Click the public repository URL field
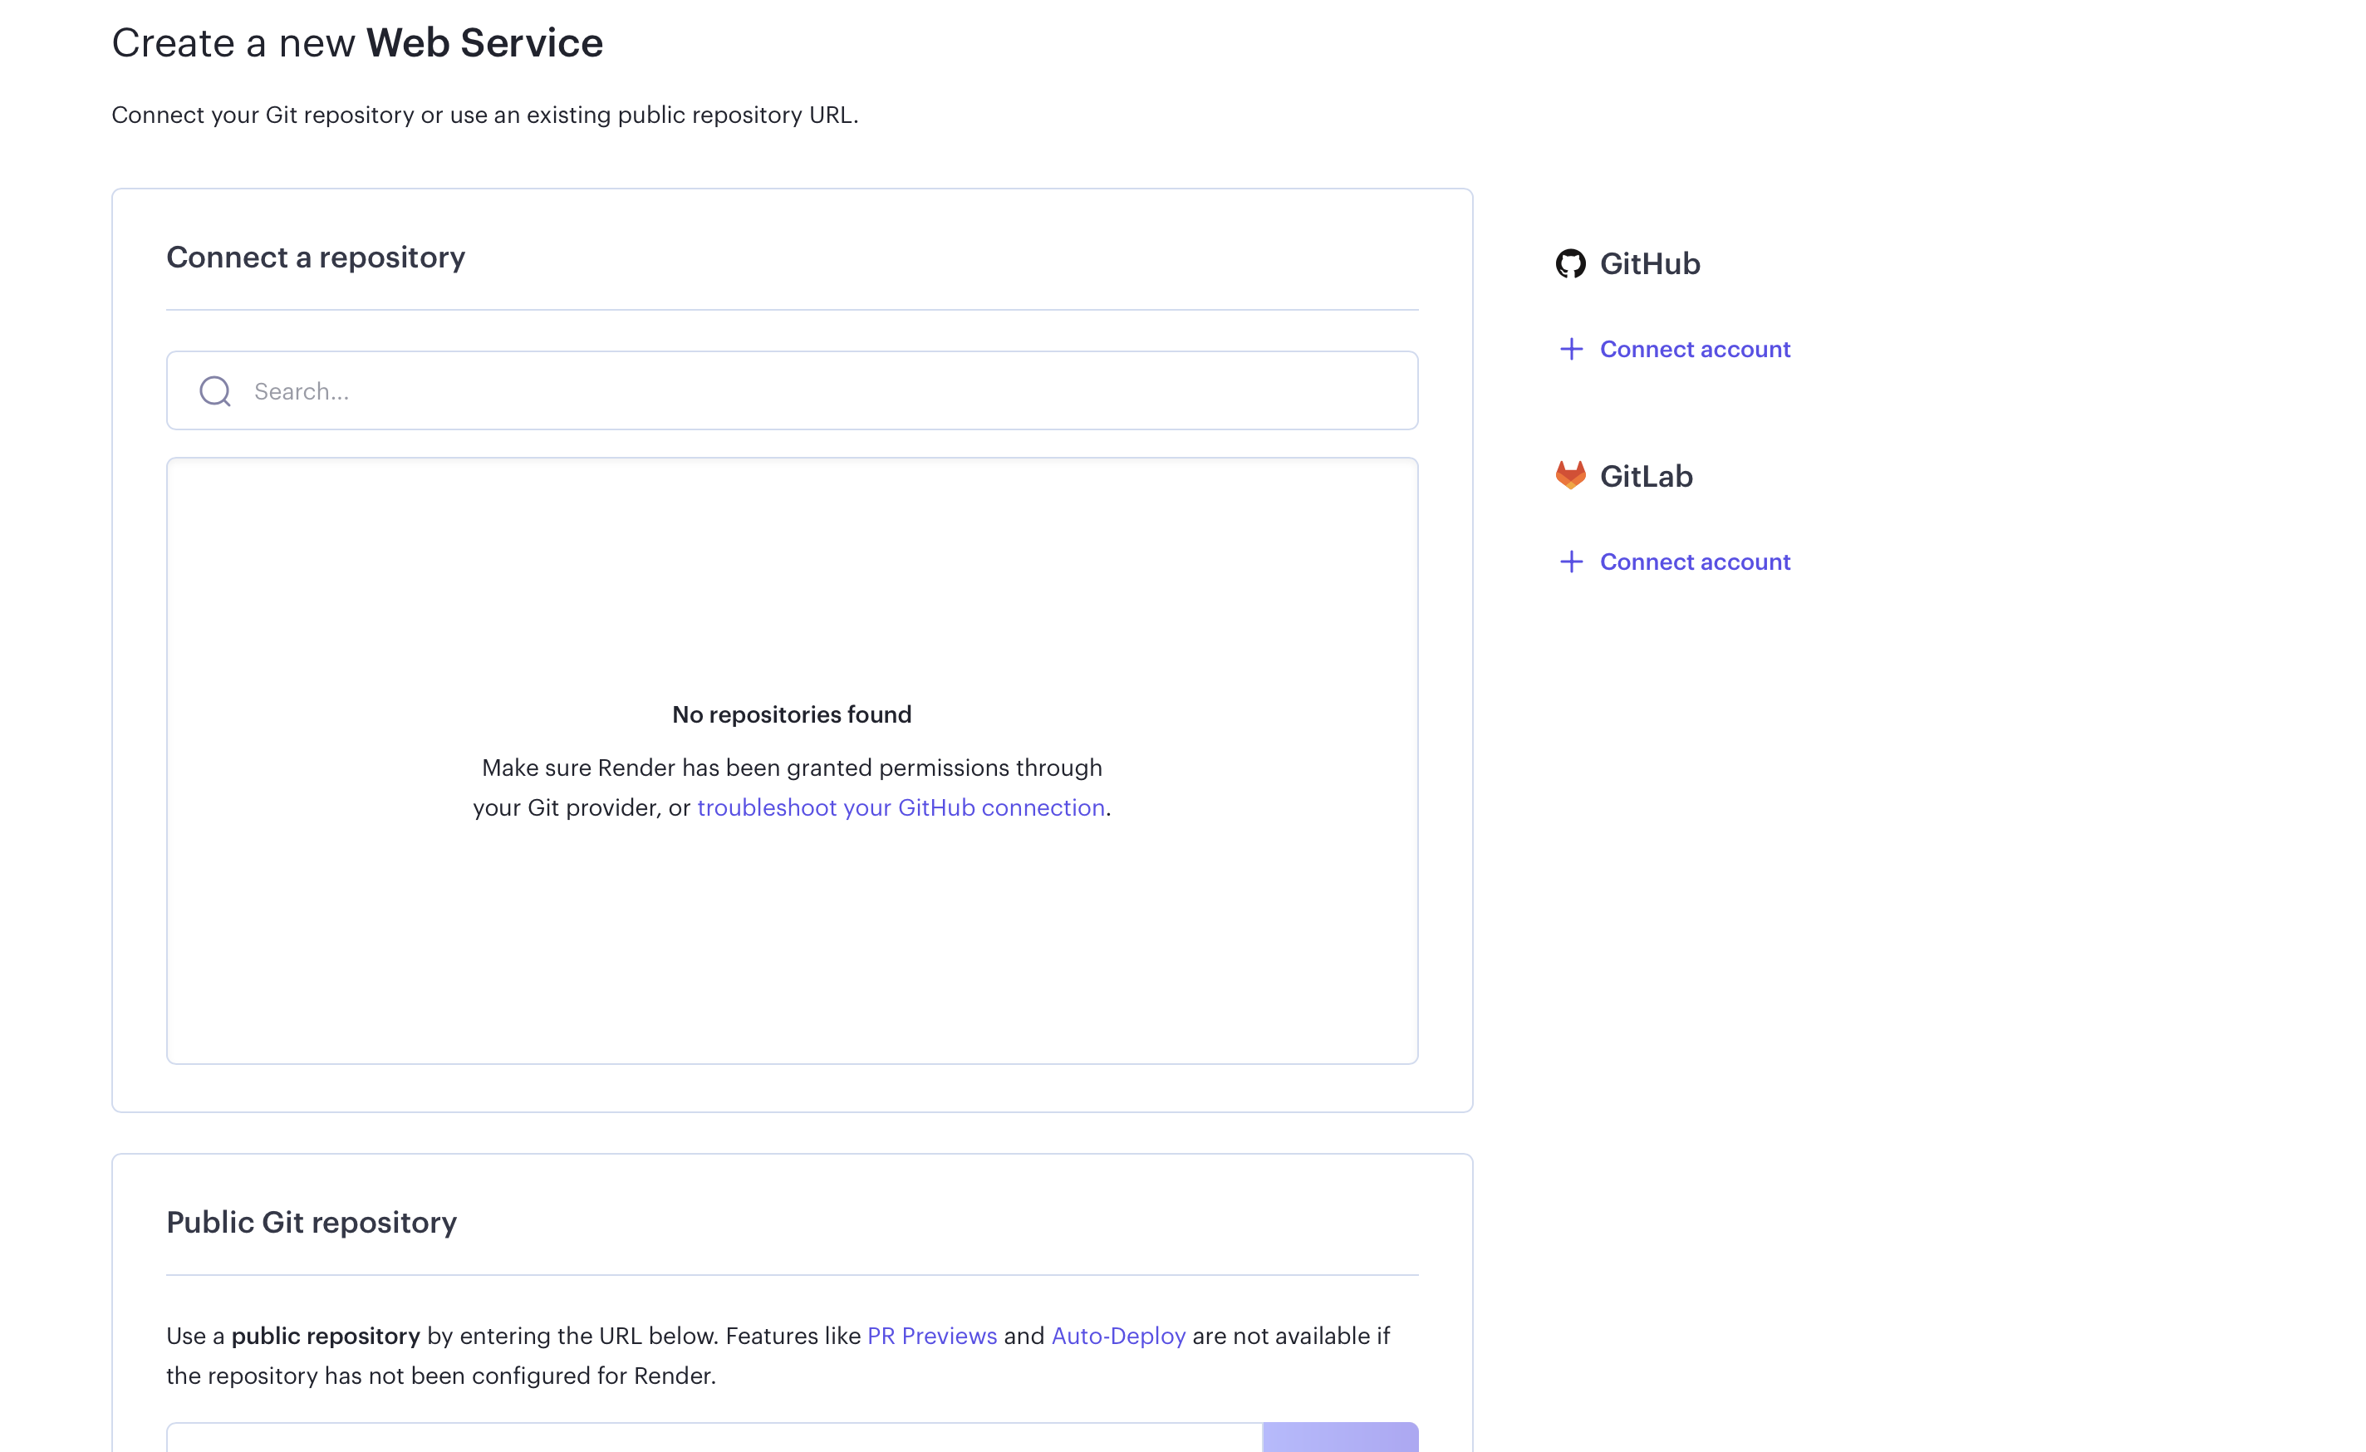 [x=713, y=1439]
